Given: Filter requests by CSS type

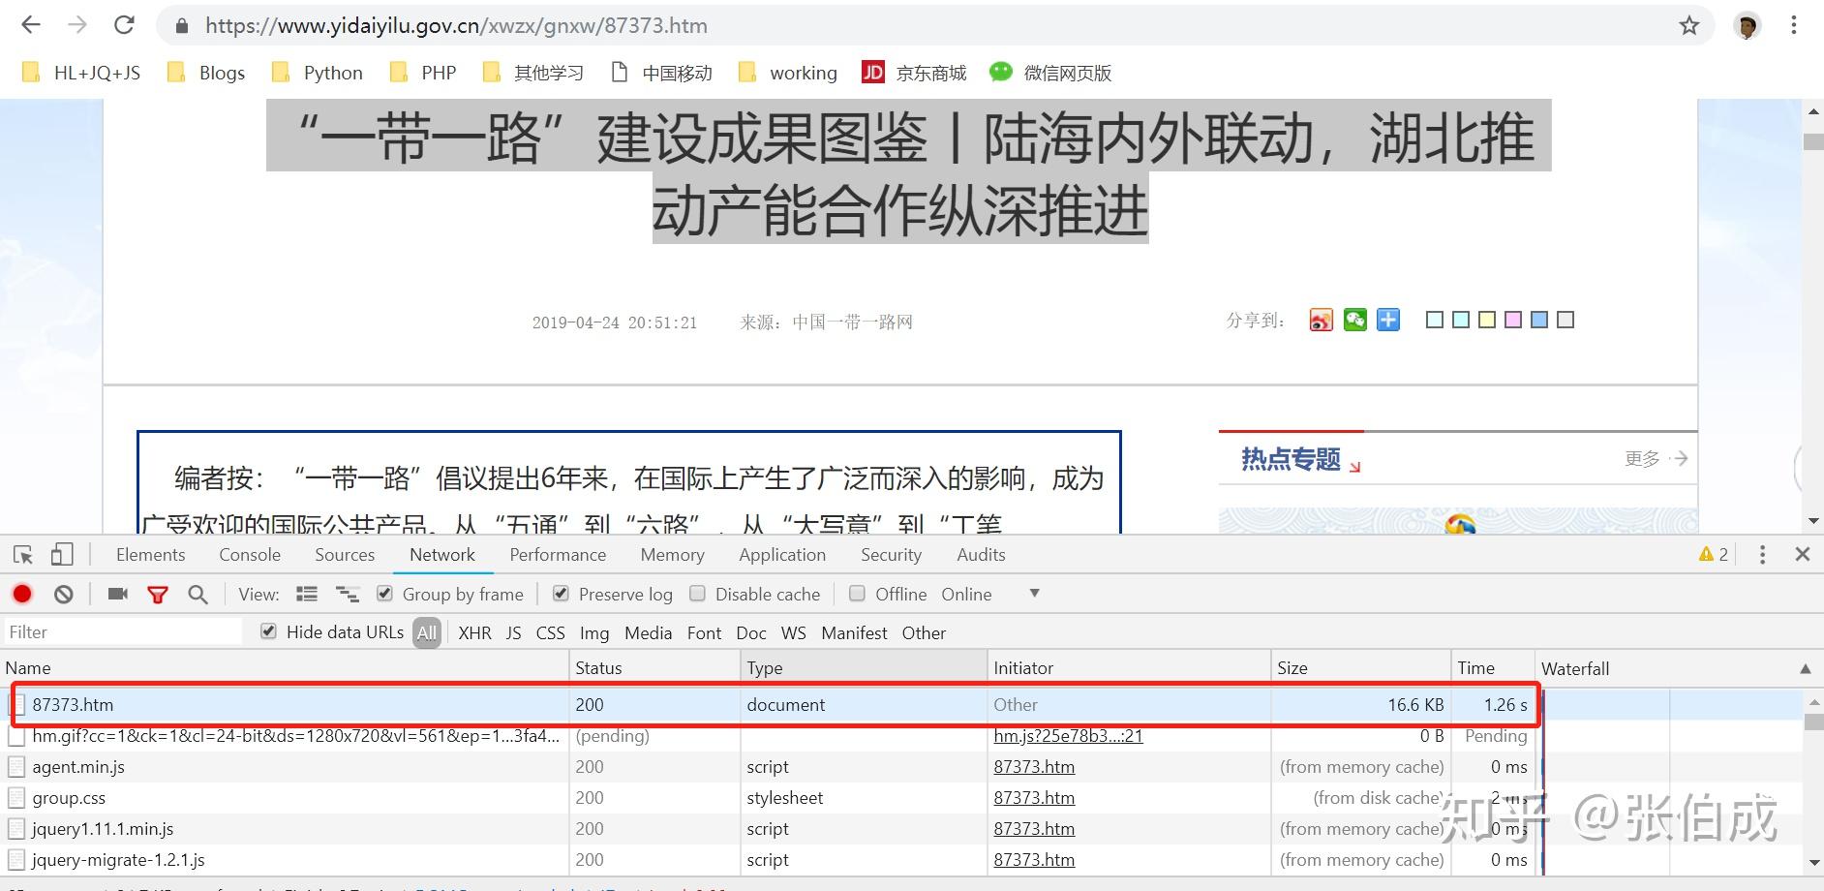Looking at the screenshot, I should coord(550,632).
